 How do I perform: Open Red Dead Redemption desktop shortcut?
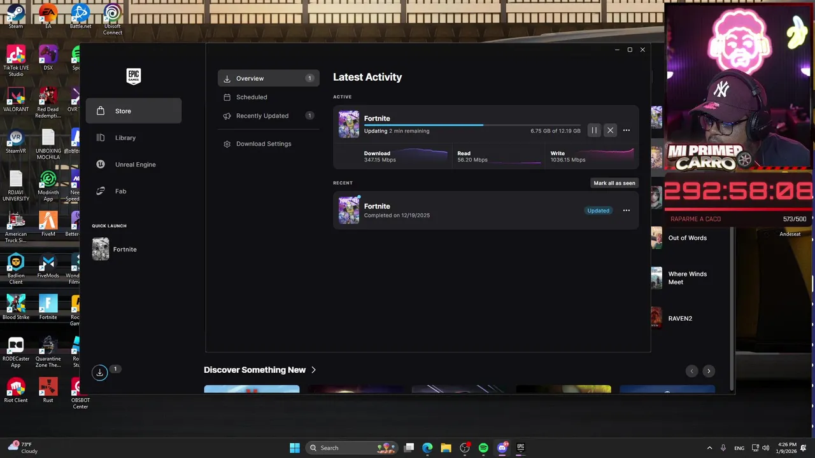click(48, 102)
